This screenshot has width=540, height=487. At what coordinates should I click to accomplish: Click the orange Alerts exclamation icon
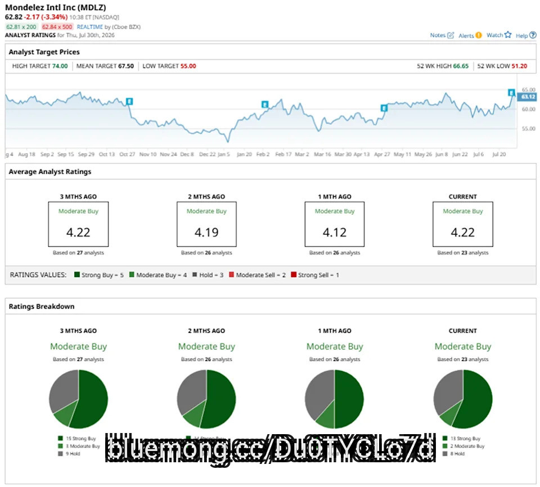[x=478, y=35]
